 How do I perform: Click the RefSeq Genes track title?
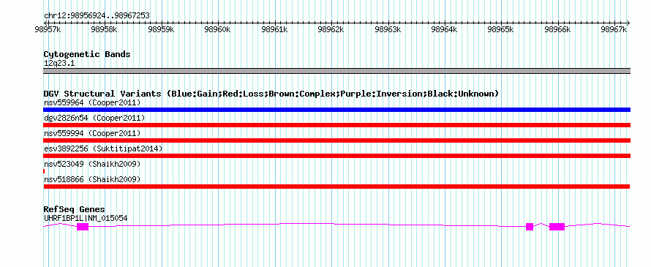coord(75,209)
